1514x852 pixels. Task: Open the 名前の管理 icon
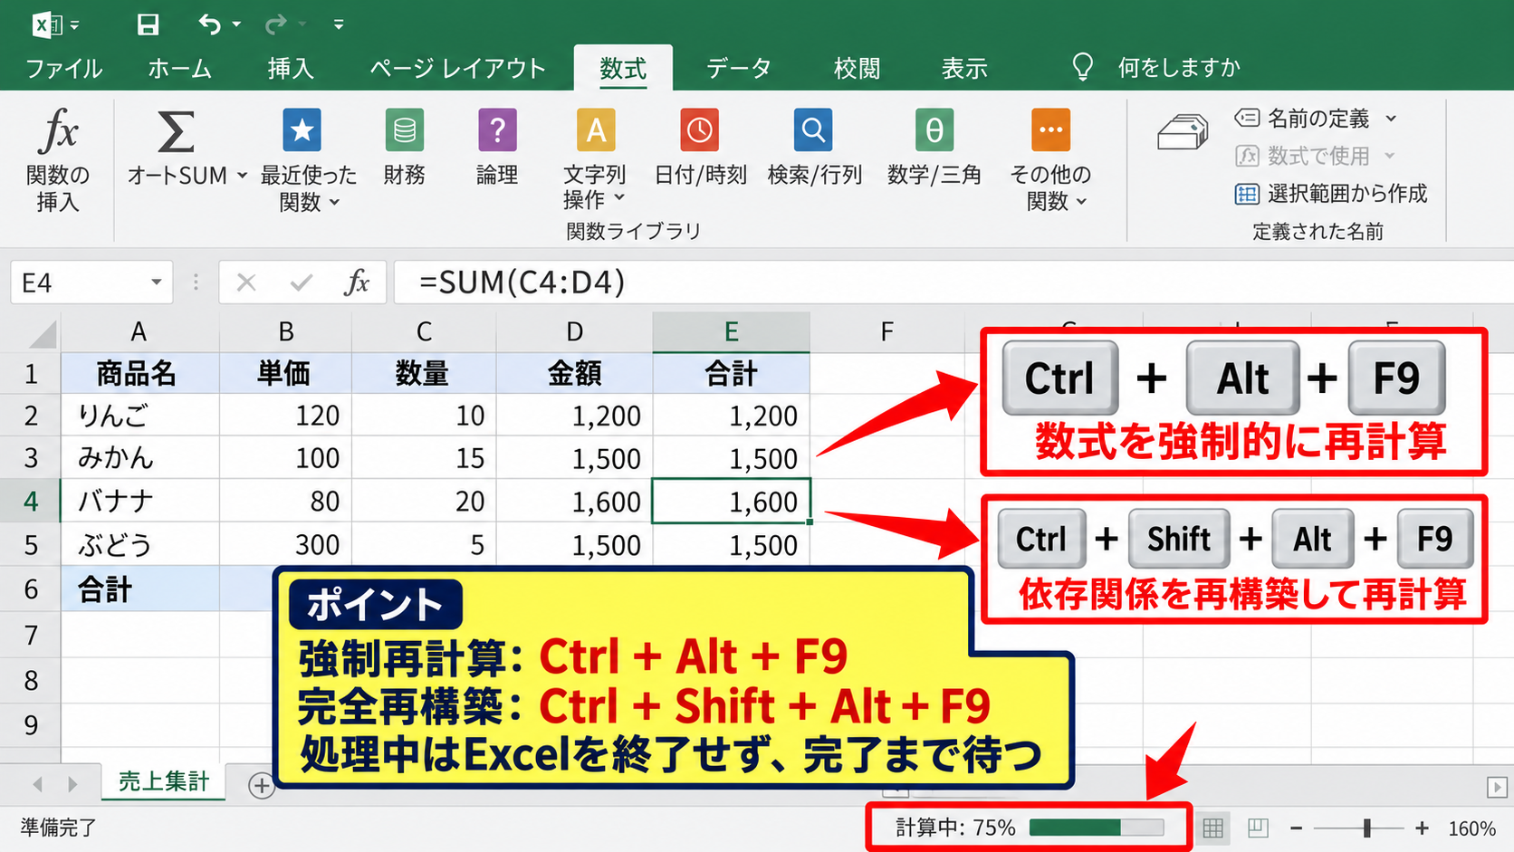coord(1183,132)
